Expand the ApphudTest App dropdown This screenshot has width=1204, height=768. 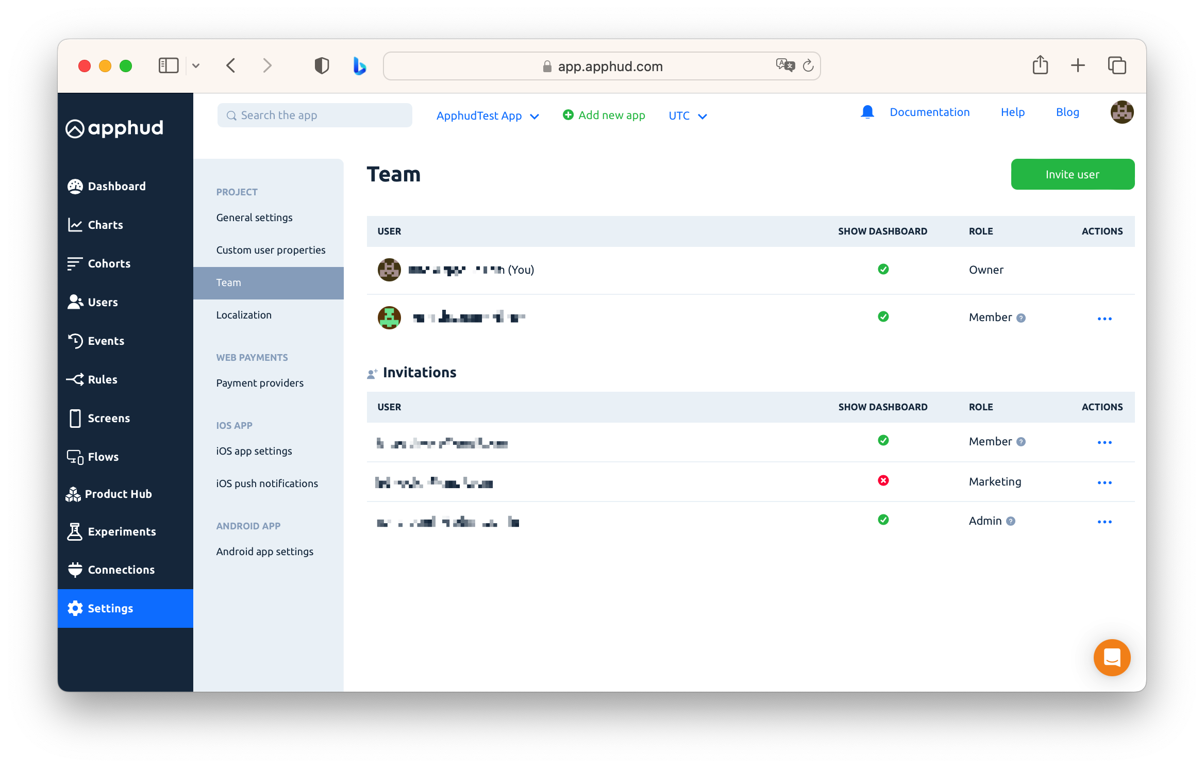[487, 116]
